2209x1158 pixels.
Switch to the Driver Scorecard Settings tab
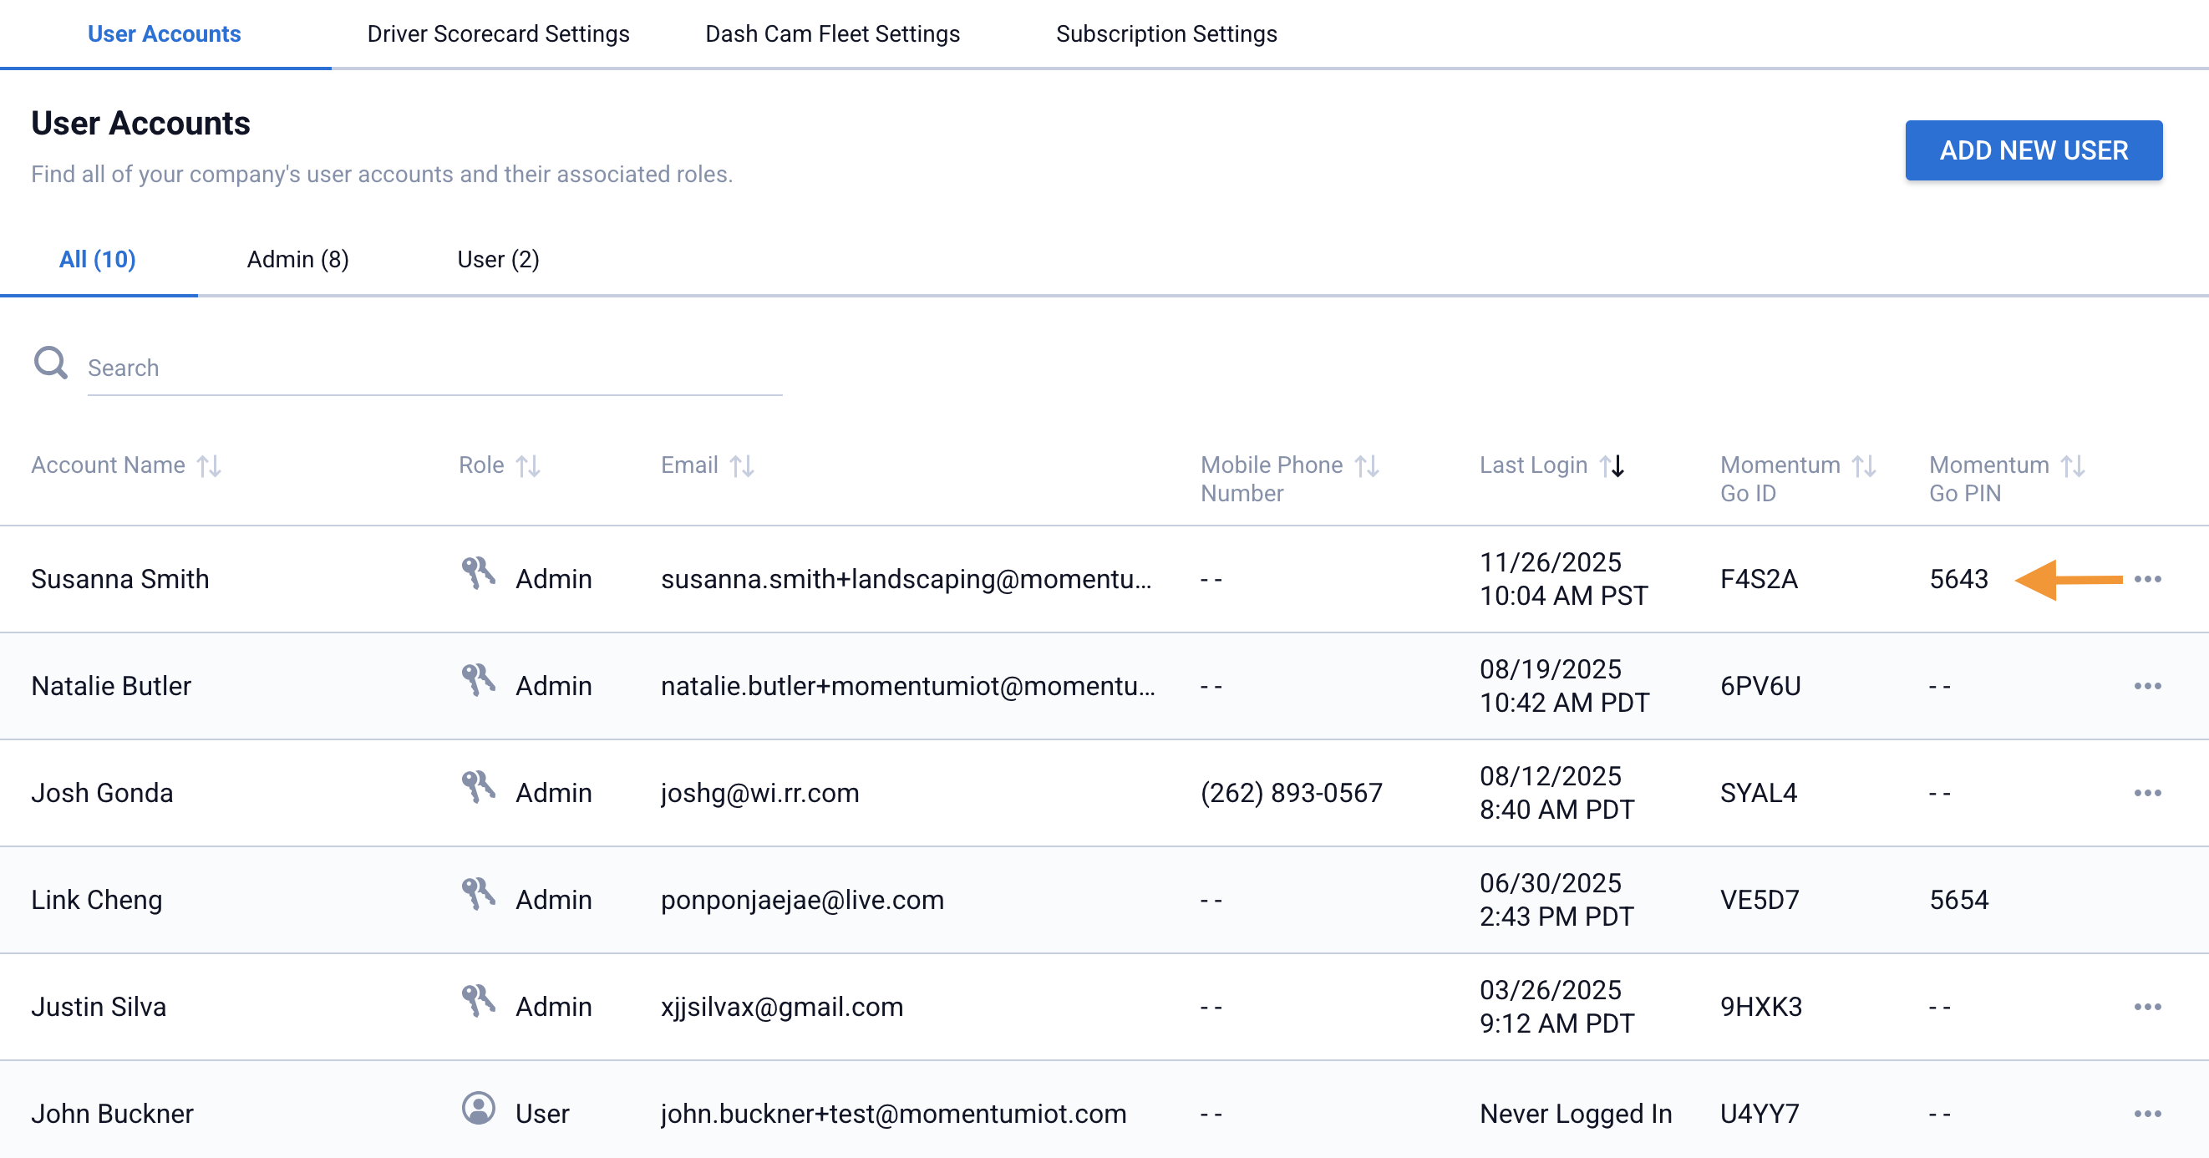point(498,33)
